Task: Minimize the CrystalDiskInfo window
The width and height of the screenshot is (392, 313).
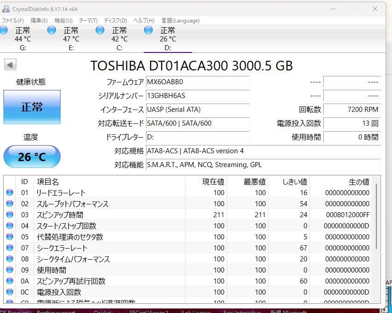Action: coord(333,9)
